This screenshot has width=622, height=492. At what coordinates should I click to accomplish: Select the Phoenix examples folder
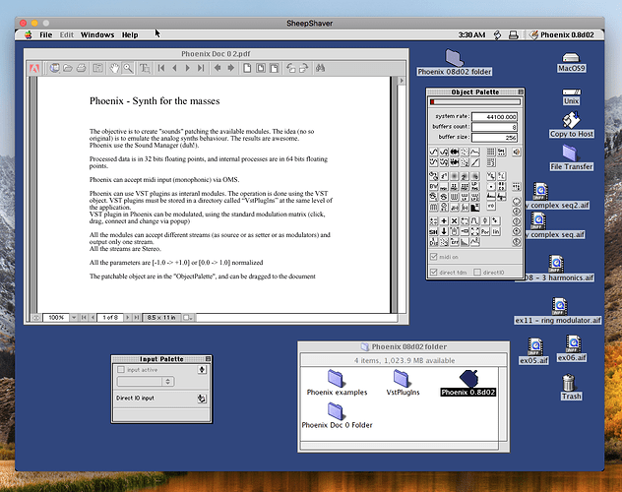(337, 383)
